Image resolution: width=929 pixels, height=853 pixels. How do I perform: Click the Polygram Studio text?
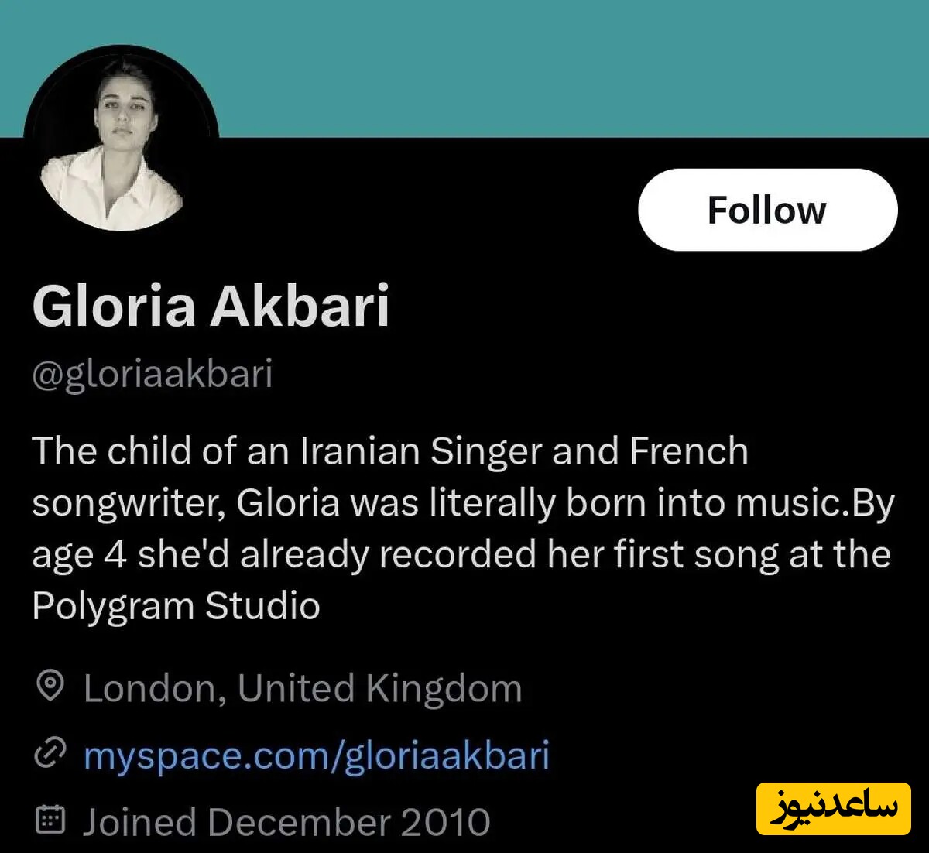176,606
